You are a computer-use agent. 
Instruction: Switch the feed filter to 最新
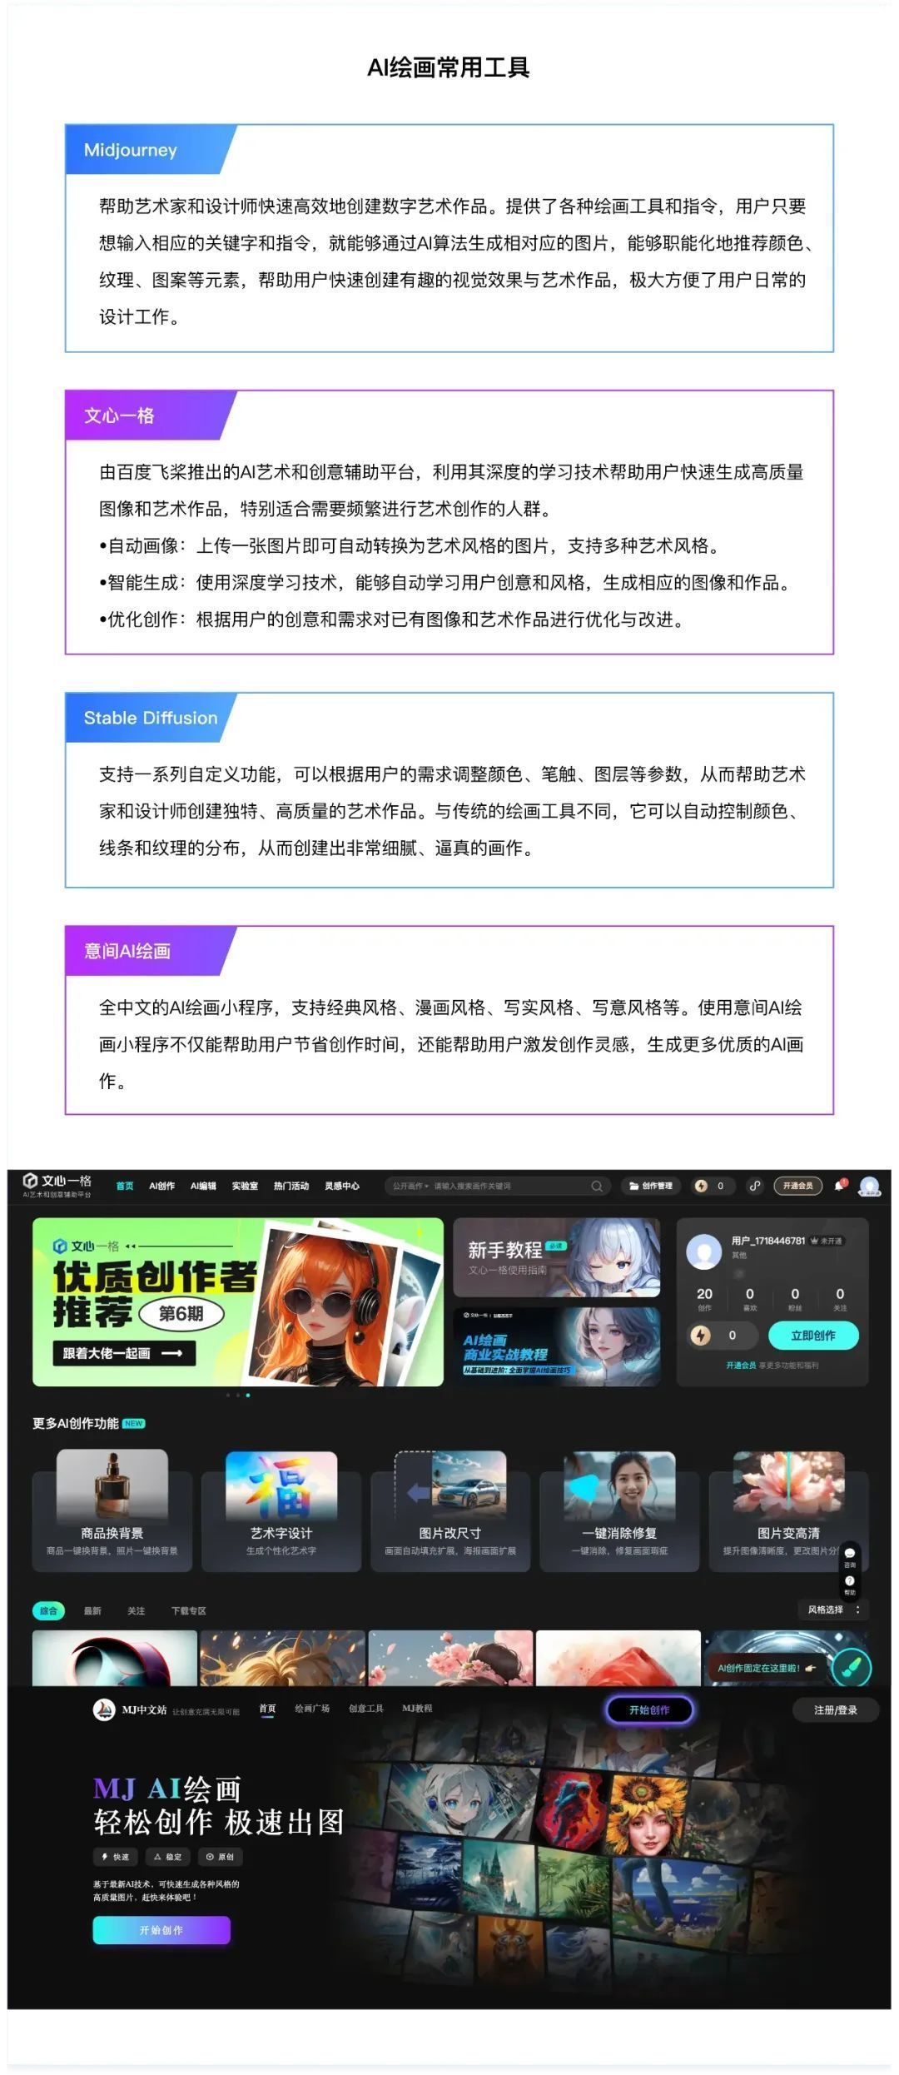[x=92, y=1610]
